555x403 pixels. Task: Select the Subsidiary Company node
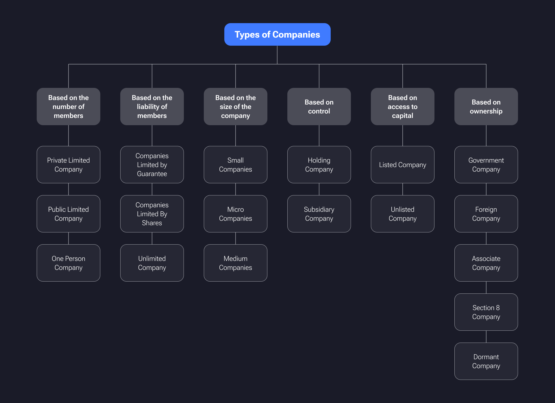[319, 214]
